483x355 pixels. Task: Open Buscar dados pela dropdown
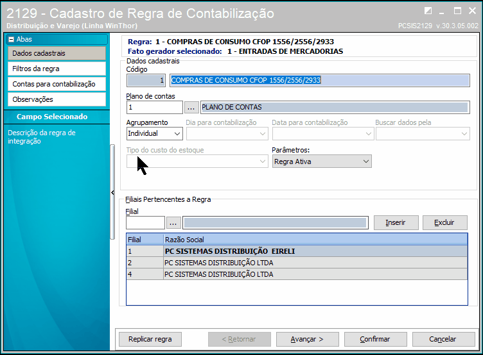coord(423,134)
